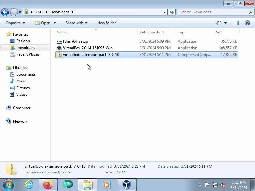Select the VirtualBox-7.0.14-161095-Win installer icon
The image size is (255, 191).
59,48
